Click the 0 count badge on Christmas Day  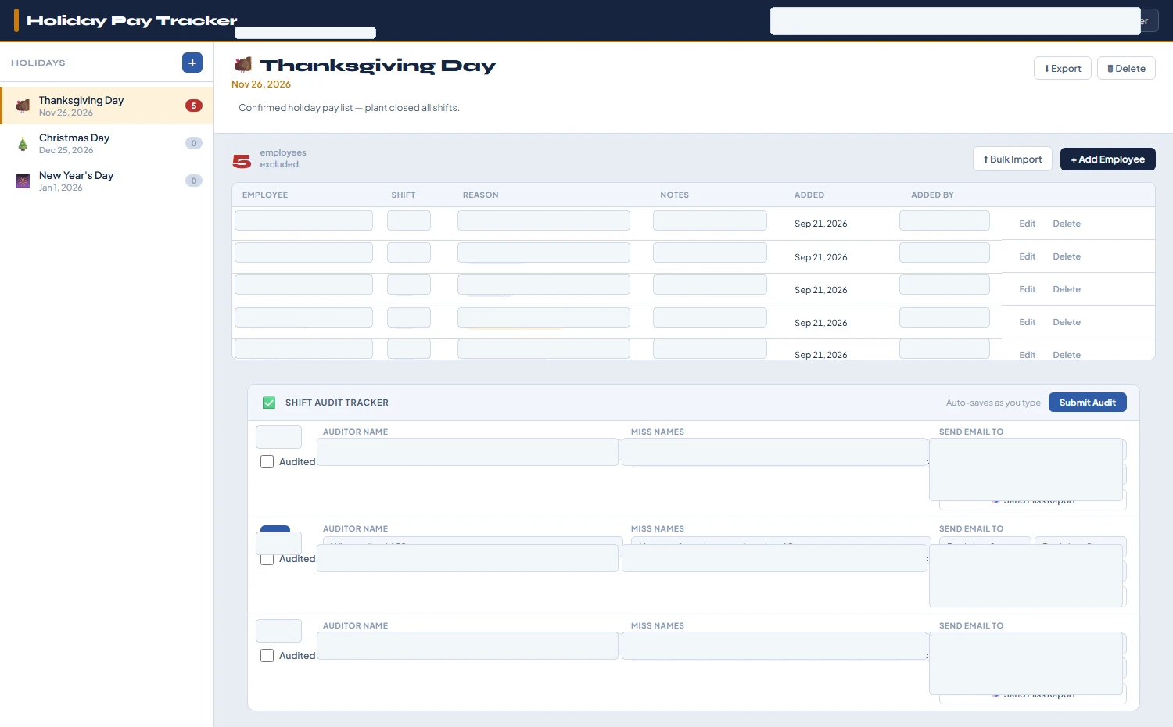tap(194, 143)
